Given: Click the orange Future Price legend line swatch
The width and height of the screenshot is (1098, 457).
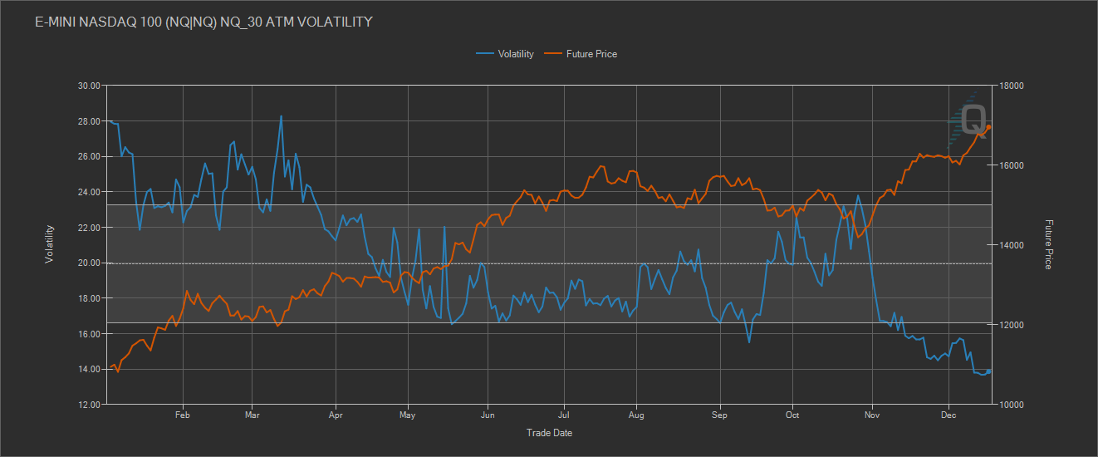Looking at the screenshot, I should pos(553,54).
